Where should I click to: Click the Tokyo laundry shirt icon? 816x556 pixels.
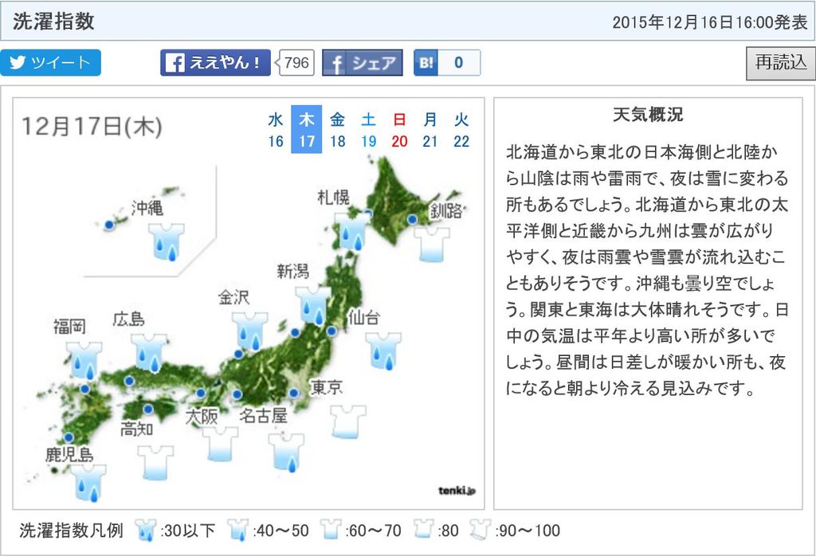pos(347,421)
